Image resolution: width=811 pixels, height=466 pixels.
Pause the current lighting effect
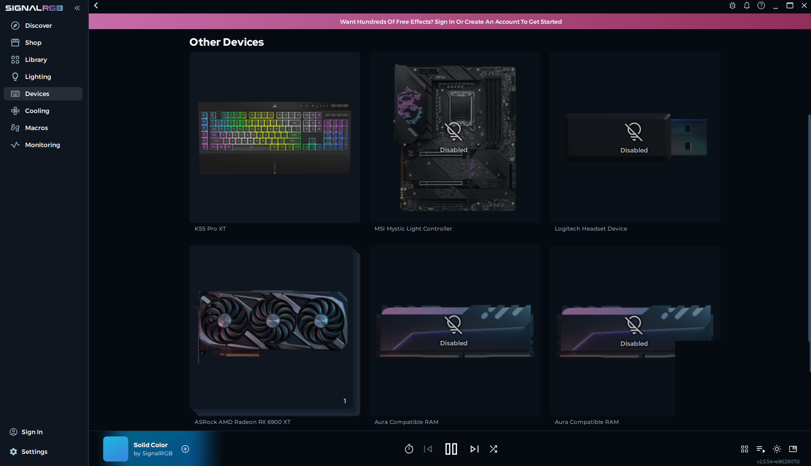pyautogui.click(x=451, y=449)
